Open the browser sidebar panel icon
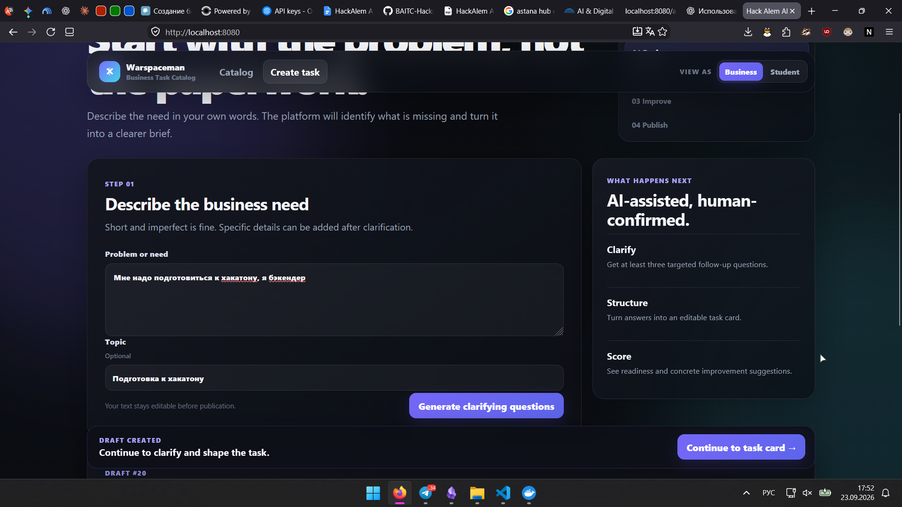 point(70,32)
